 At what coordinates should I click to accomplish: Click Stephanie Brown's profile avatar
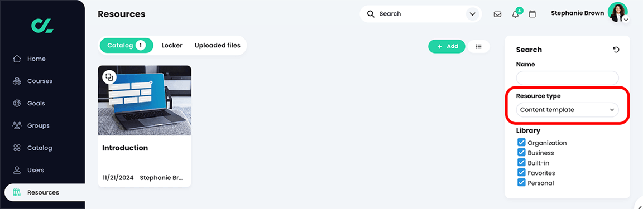click(x=617, y=12)
